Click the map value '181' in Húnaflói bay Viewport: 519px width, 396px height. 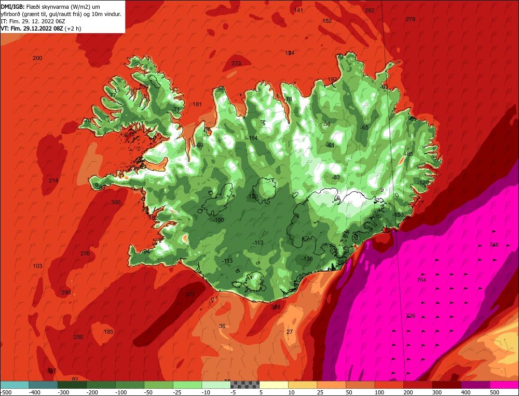point(197,104)
